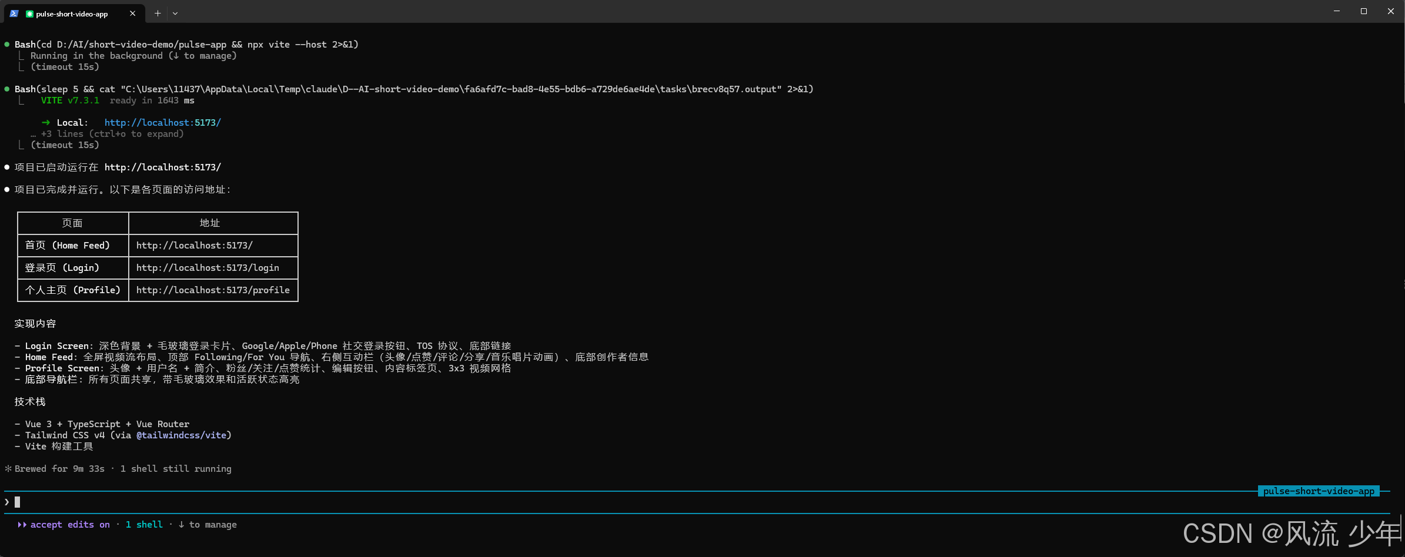The image size is (1405, 557).
Task: Open the http://localhost:5173/login address
Action: 208,268
